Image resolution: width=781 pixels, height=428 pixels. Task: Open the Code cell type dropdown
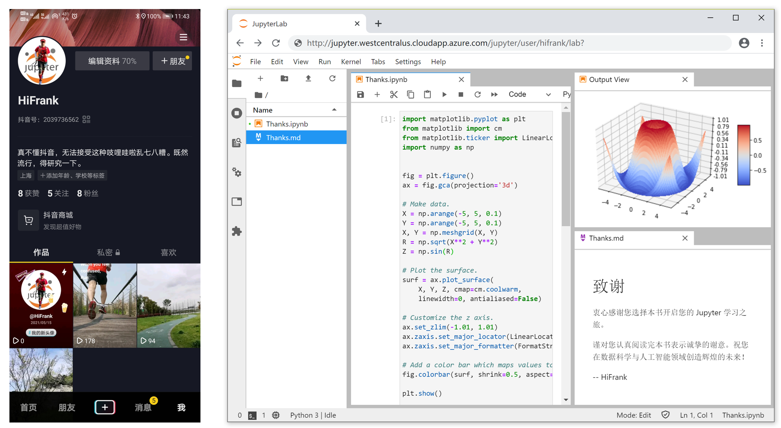(x=529, y=95)
